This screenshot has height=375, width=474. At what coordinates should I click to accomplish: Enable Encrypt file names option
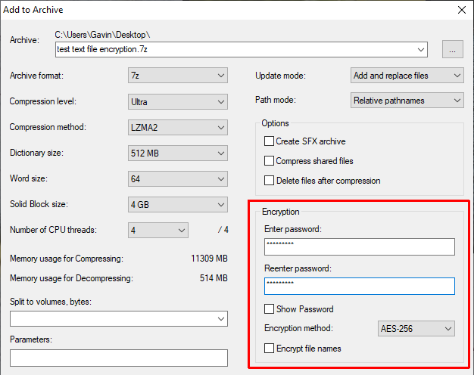pyautogui.click(x=269, y=349)
